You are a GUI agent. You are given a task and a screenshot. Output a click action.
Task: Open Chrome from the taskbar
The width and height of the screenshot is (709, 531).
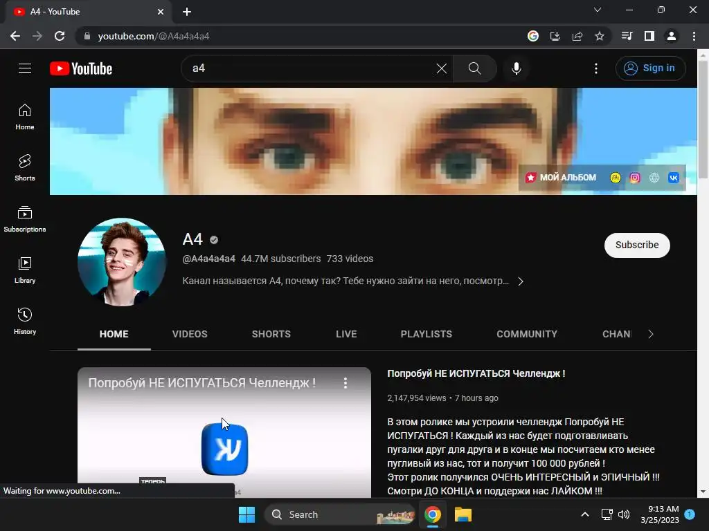click(433, 514)
